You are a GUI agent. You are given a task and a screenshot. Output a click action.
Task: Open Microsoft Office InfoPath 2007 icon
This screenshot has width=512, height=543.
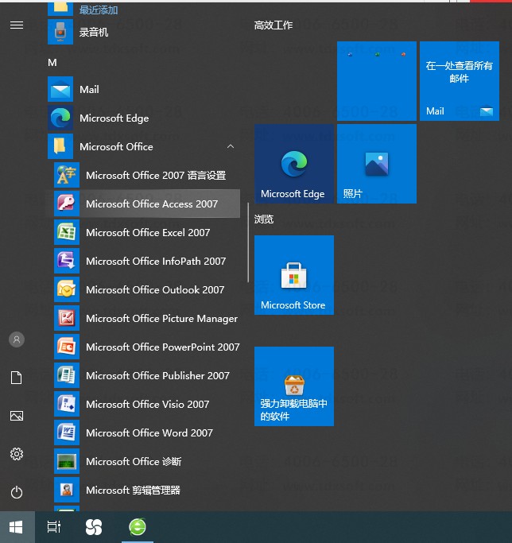coord(66,261)
